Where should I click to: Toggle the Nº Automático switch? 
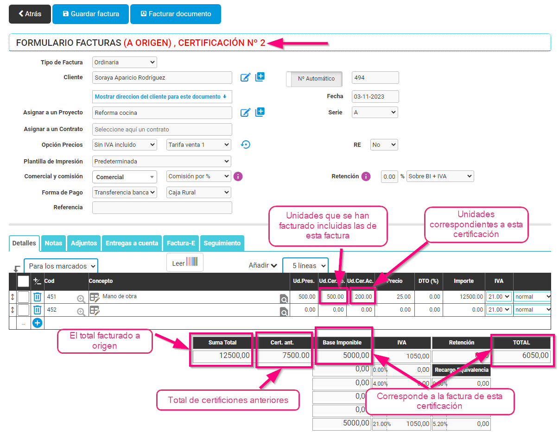314,79
